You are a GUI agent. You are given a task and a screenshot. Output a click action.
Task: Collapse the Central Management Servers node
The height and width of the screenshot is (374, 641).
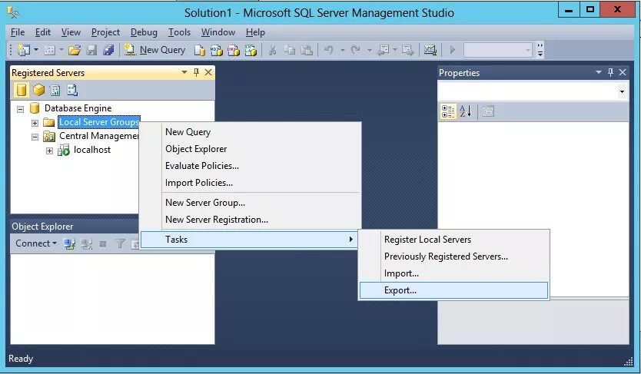[35, 137]
